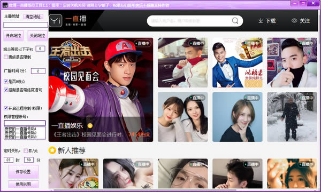Viewport: 321px width, 192px height.
Task: Uncheck the 感谢是否带结尾语句 checkbox
Action: tap(6, 90)
